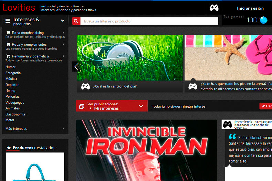Open the Motor interest
Viewport: 272px width, 181px height.
10,120
